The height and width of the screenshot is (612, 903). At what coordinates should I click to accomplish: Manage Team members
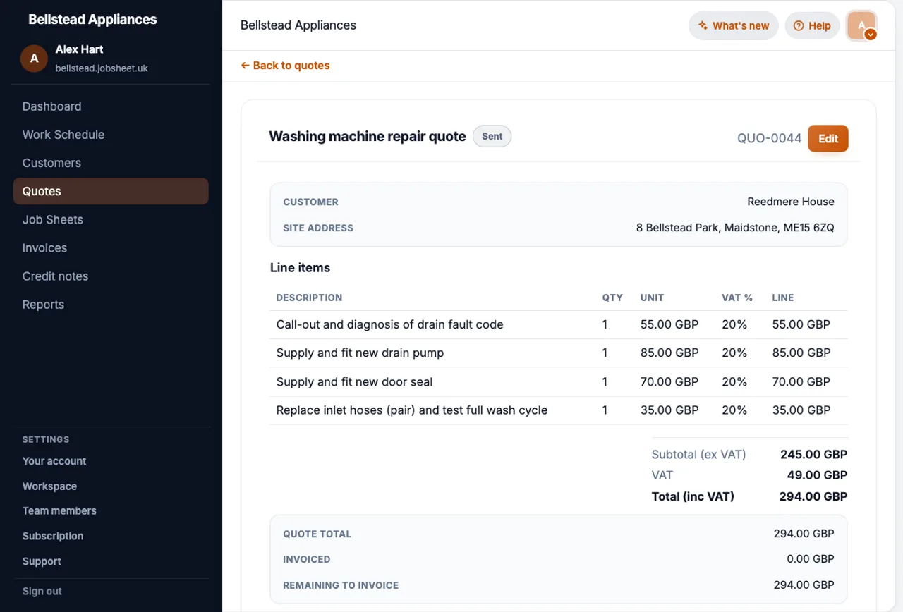click(59, 511)
